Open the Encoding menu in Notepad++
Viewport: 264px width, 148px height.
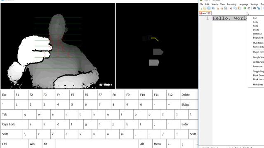pos(232,4)
